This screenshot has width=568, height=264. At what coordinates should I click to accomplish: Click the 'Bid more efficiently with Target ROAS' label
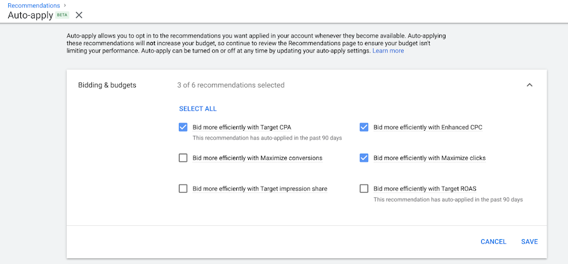tap(426, 188)
